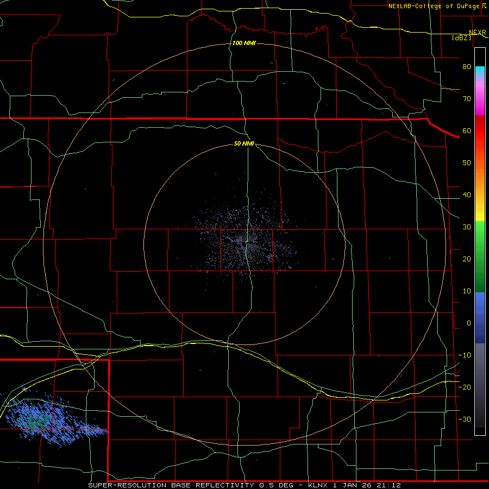
Task: Click the -30 value on dBZ scale
Action: (465, 419)
